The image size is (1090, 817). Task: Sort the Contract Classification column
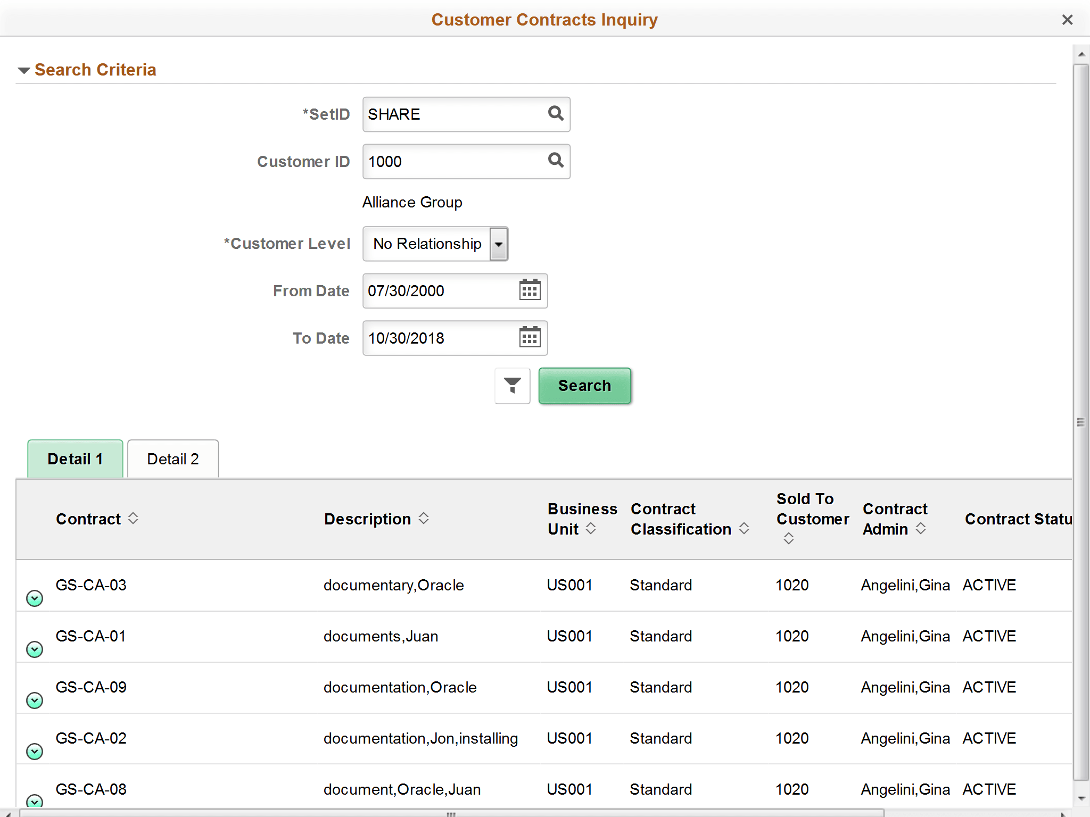click(744, 529)
